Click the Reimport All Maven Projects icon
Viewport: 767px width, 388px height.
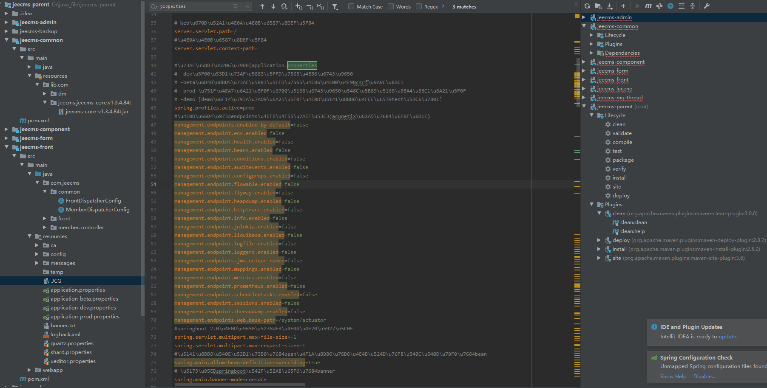point(587,6)
